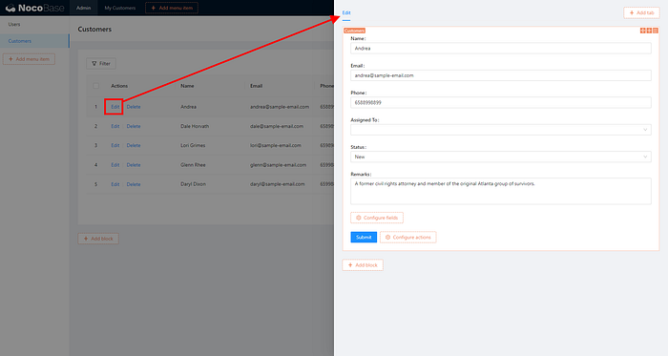Click the Dale Horvath name cell
668x356 pixels.
(x=195, y=126)
